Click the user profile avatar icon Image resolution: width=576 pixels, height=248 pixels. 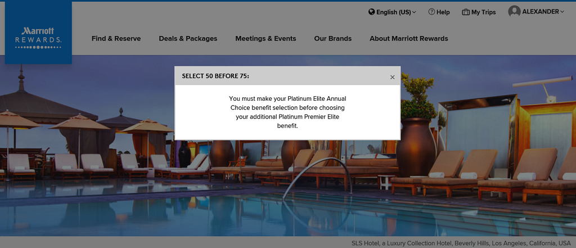pyautogui.click(x=514, y=11)
